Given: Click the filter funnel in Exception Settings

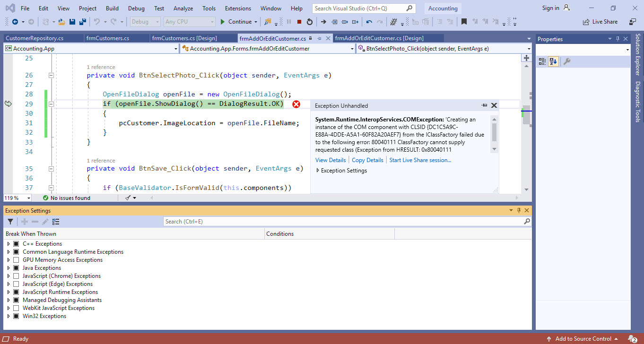Looking at the screenshot, I should (10, 222).
